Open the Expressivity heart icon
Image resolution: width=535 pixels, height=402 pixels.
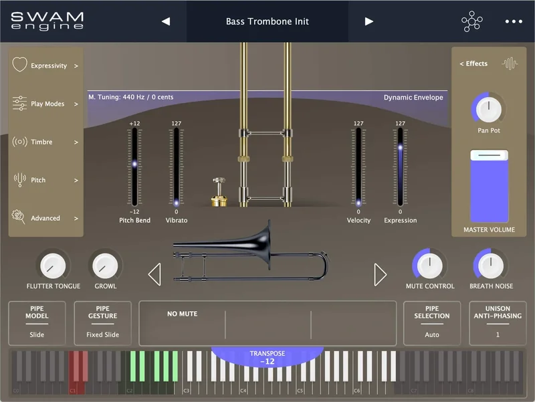coord(19,64)
